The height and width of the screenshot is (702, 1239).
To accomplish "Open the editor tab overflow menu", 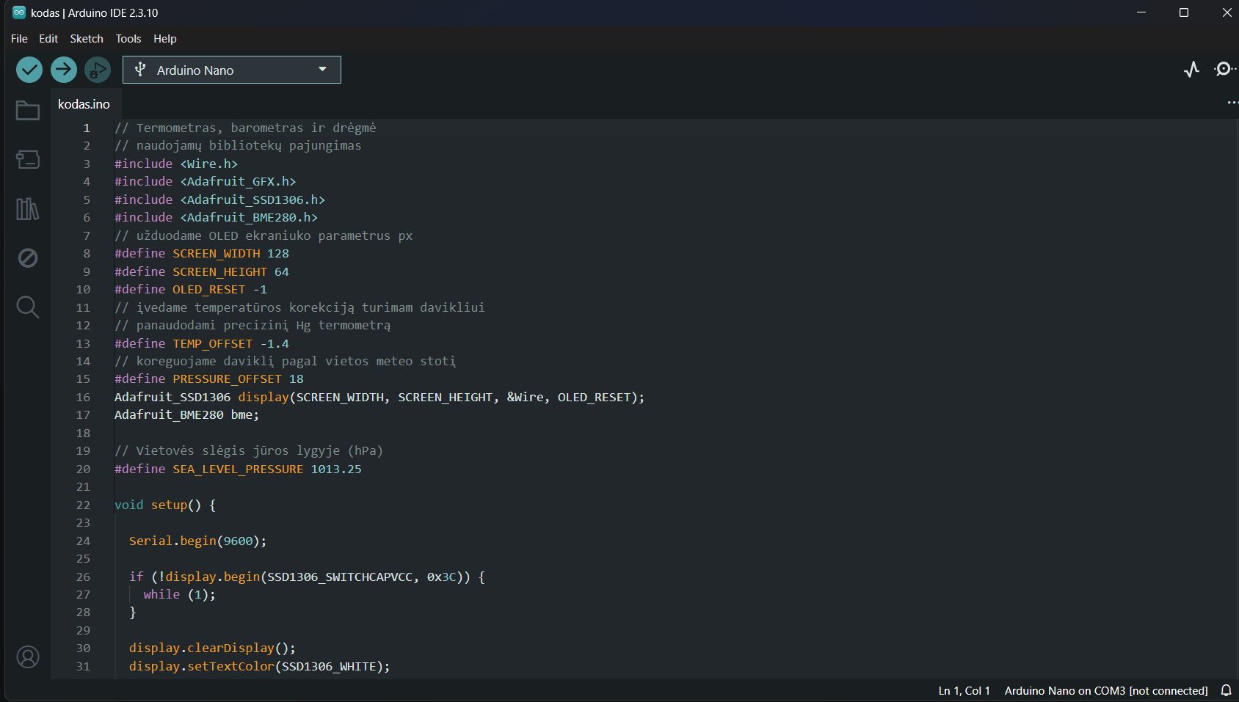I will tap(1232, 103).
